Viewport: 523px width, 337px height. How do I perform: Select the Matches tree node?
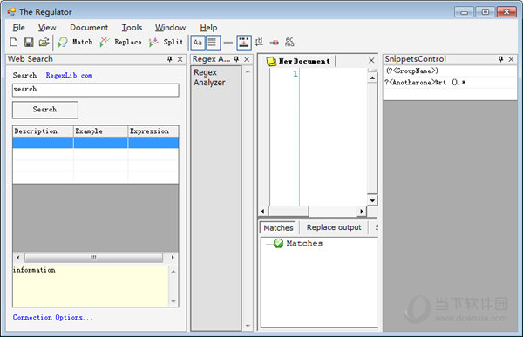[304, 243]
